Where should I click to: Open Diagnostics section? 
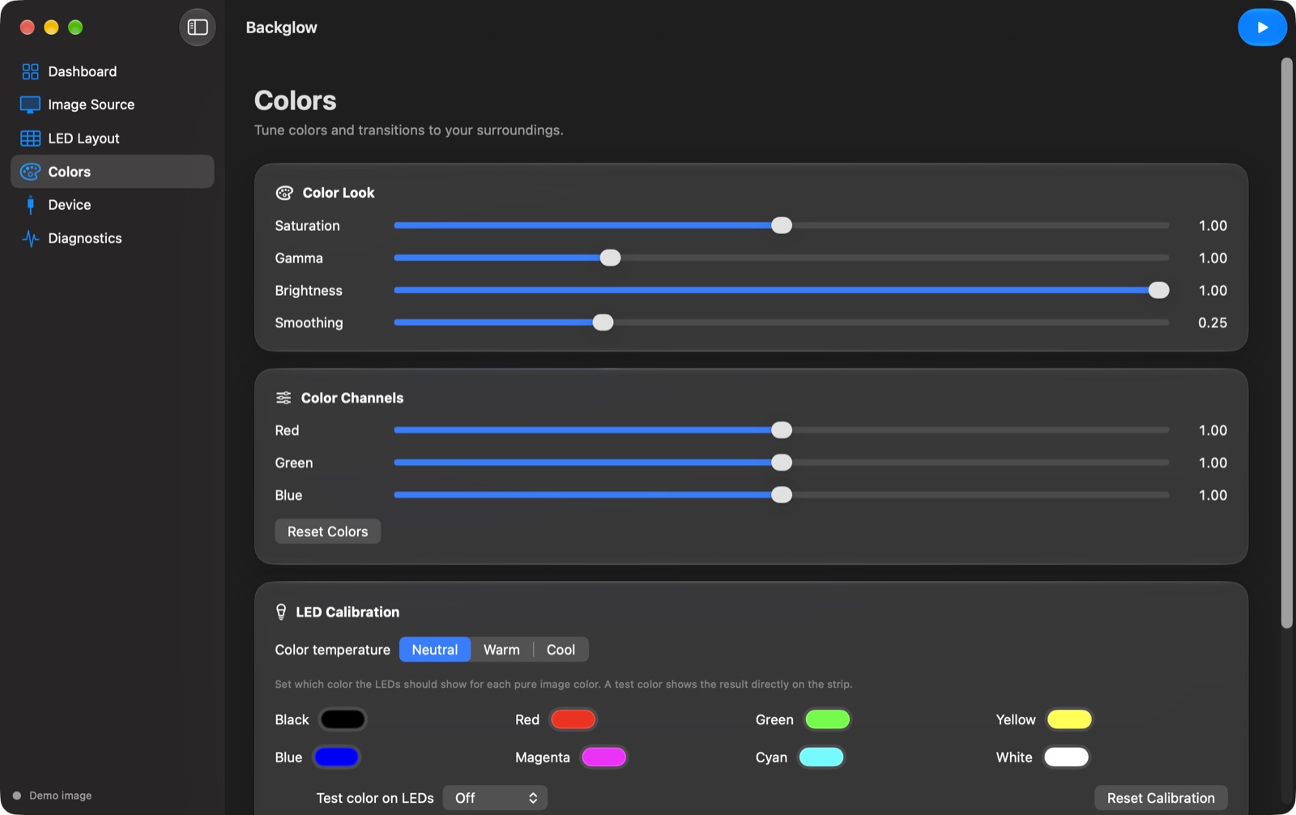(113, 238)
